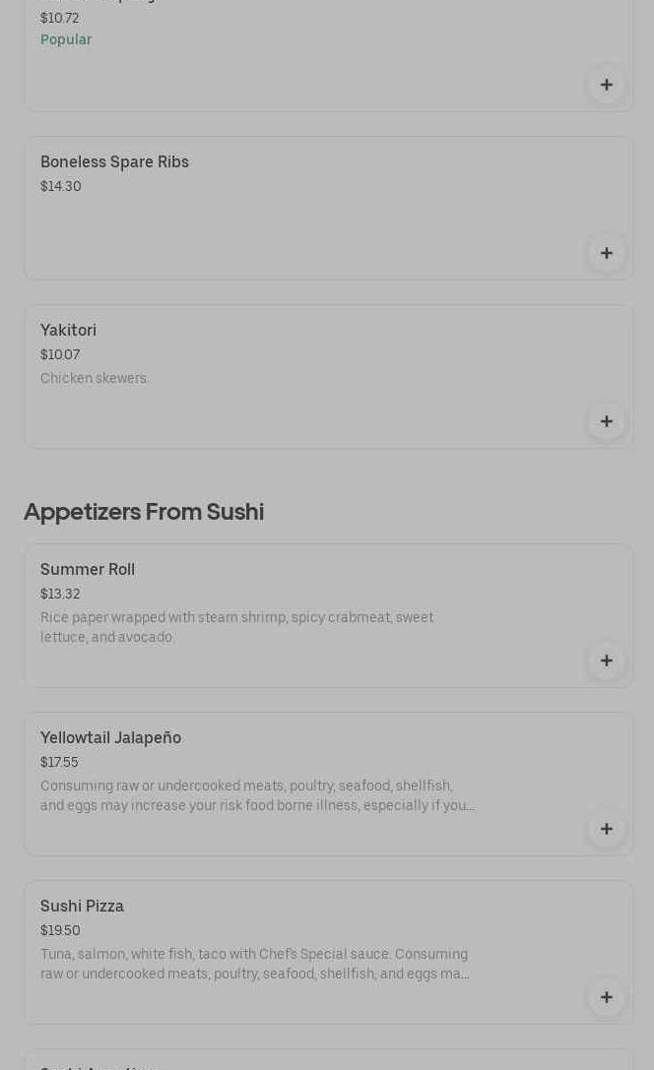Add the $10.72 Popular item with plus
The height and width of the screenshot is (1070, 654).
[x=606, y=85]
